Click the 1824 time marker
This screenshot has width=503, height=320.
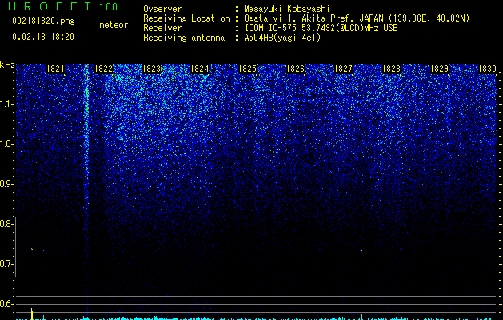200,69
